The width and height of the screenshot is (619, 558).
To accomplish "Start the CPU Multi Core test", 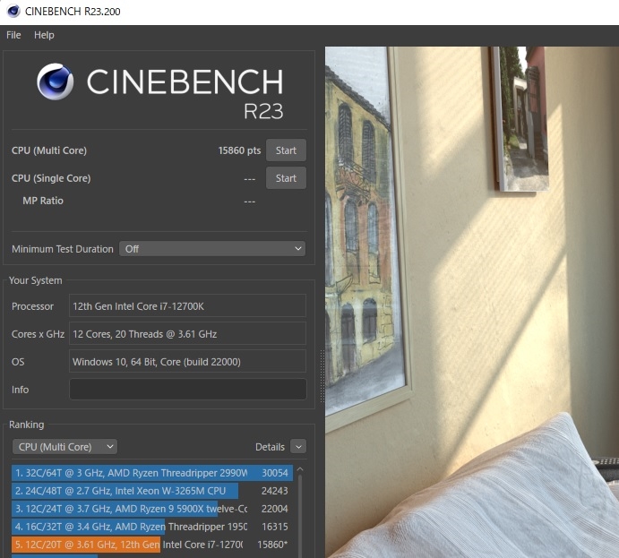I will (286, 150).
